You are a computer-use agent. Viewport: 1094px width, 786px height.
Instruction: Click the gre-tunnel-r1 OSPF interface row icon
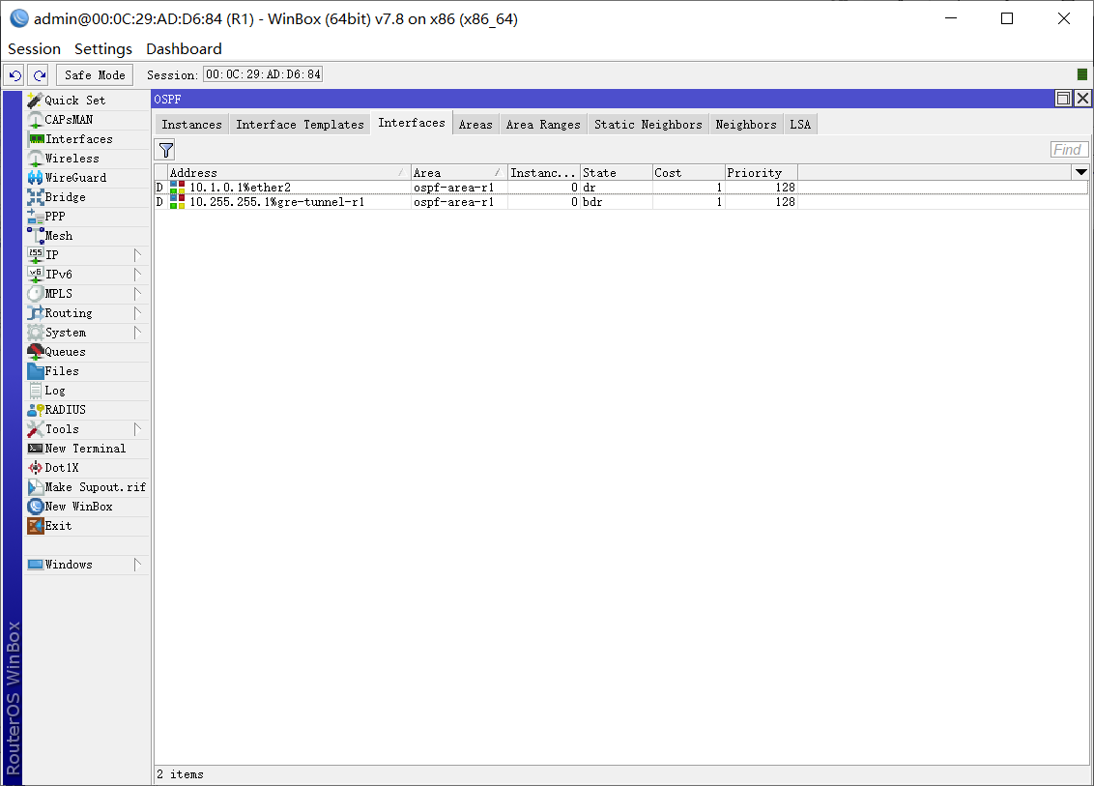click(x=177, y=202)
